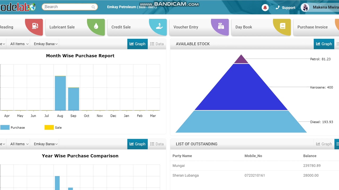Click into the Search input field
The image size is (339, 190).
coord(70,7)
